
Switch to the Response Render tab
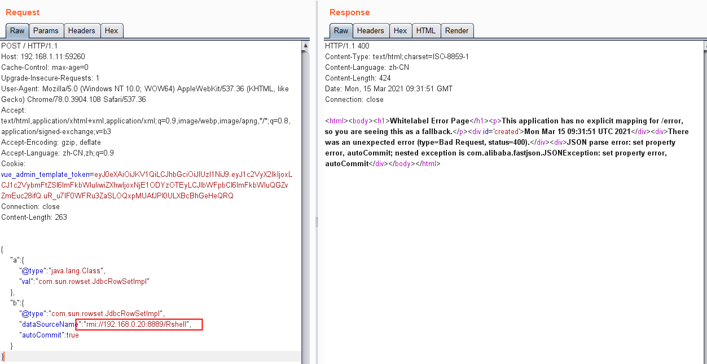coord(457,31)
